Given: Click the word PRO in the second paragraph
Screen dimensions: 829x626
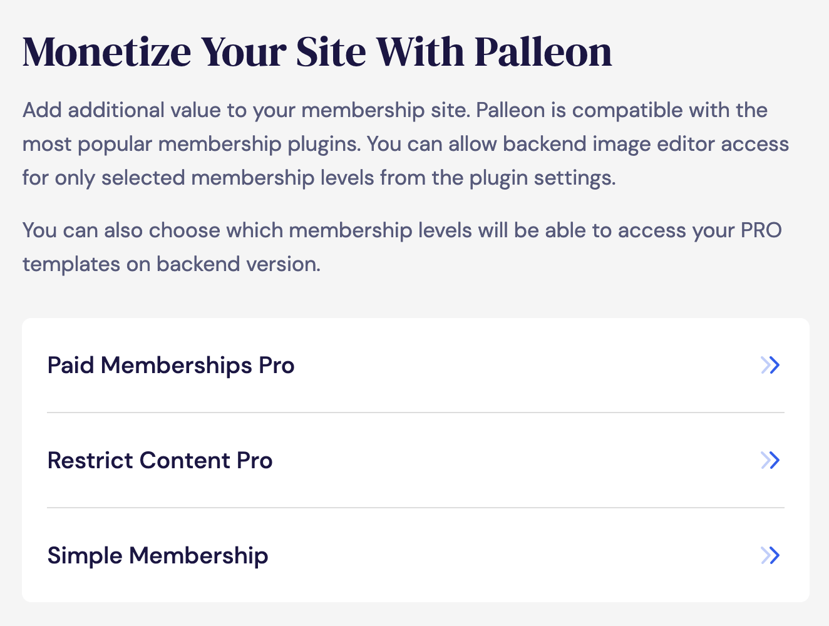Looking at the screenshot, I should pyautogui.click(x=761, y=230).
